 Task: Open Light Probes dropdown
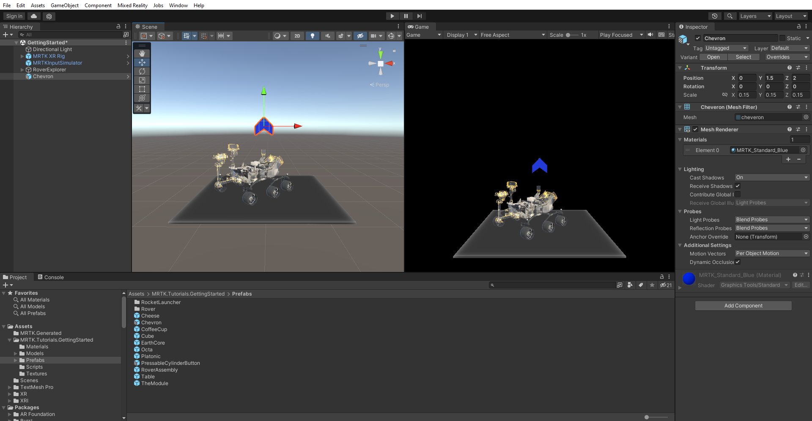tap(772, 220)
